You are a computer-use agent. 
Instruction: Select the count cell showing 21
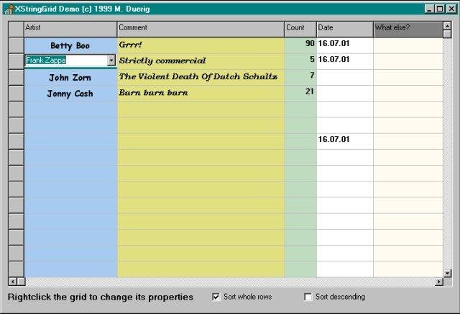300,94
